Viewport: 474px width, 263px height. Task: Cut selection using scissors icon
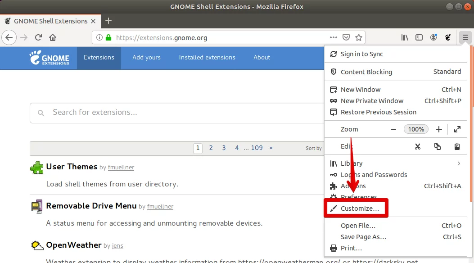tap(418, 147)
